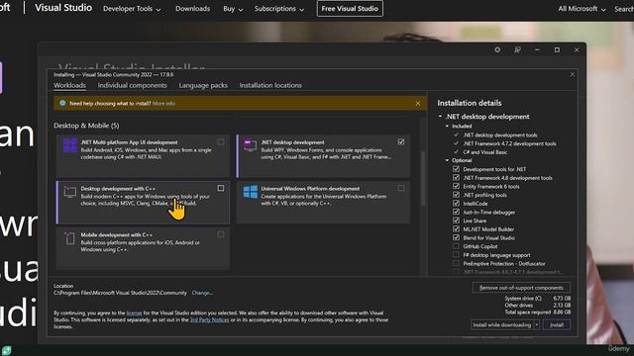Screen dimensions: 634x356
Task: Enable PreEmptive Protection - Dotfuscator
Action: coord(456,263)
